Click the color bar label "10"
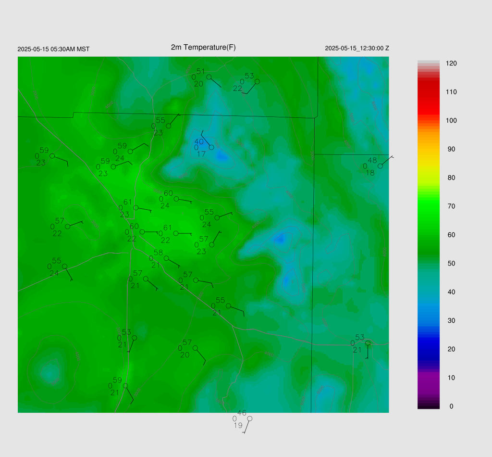This screenshot has width=492, height=457. (451, 378)
